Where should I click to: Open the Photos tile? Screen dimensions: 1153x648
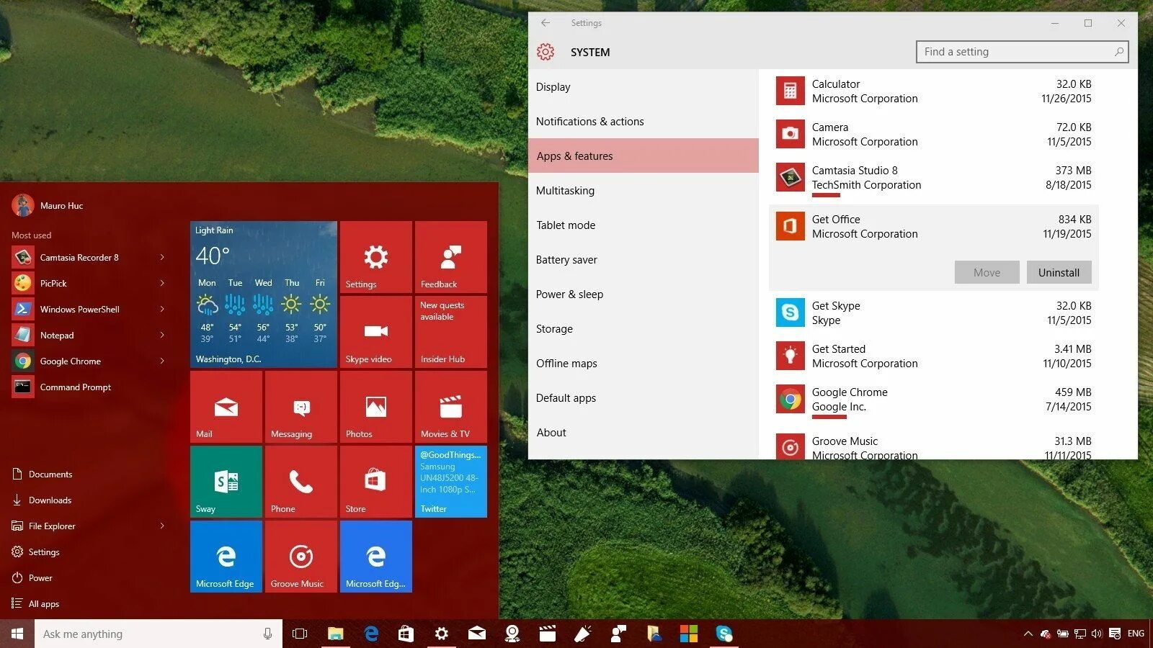(375, 407)
